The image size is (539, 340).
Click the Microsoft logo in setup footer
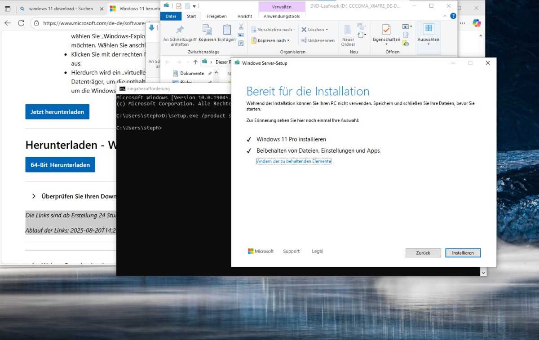261,252
